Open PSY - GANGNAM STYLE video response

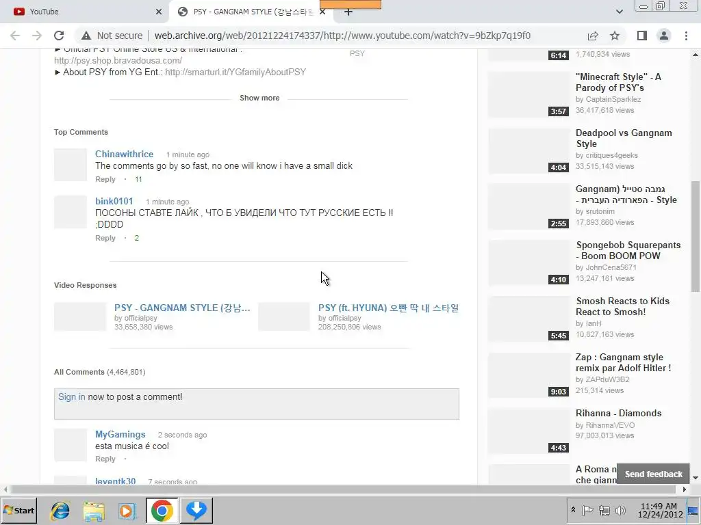[182, 308]
